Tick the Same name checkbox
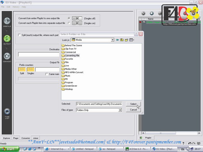Screen dimensions: 203x152 coord(47,74)
